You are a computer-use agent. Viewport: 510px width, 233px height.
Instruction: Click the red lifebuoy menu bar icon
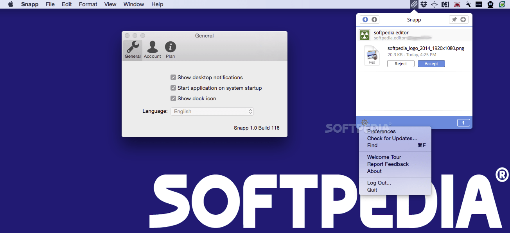[x=457, y=4]
